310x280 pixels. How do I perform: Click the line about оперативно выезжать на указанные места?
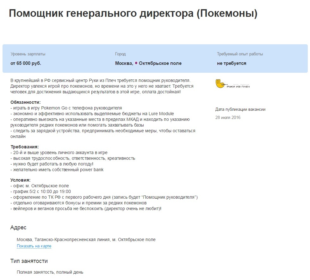100,122
